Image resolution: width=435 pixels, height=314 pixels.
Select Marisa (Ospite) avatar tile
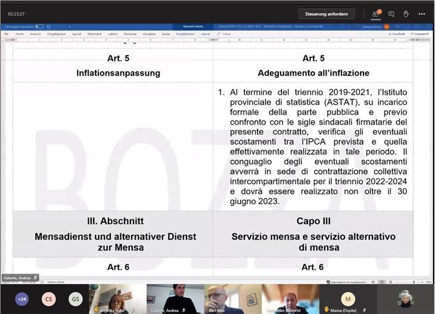click(x=349, y=298)
